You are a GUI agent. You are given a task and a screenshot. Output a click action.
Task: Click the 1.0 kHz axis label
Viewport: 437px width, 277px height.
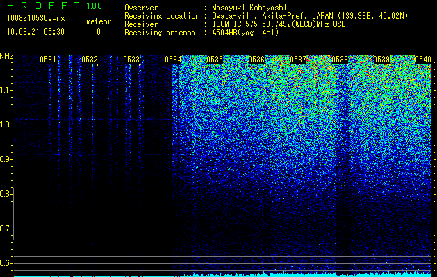(x=6, y=125)
